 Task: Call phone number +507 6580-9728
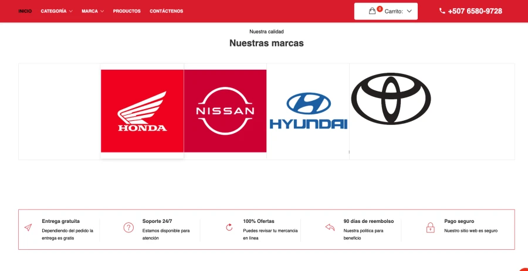pyautogui.click(x=475, y=11)
